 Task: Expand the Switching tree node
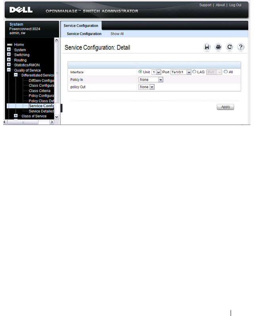click(9, 54)
